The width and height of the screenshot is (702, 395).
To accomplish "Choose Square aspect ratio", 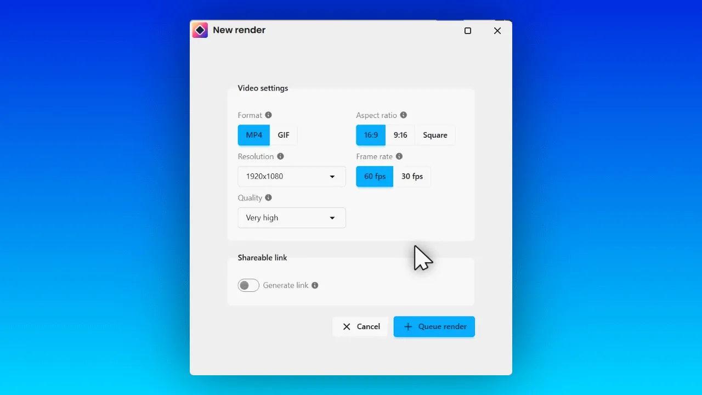I will [435, 135].
